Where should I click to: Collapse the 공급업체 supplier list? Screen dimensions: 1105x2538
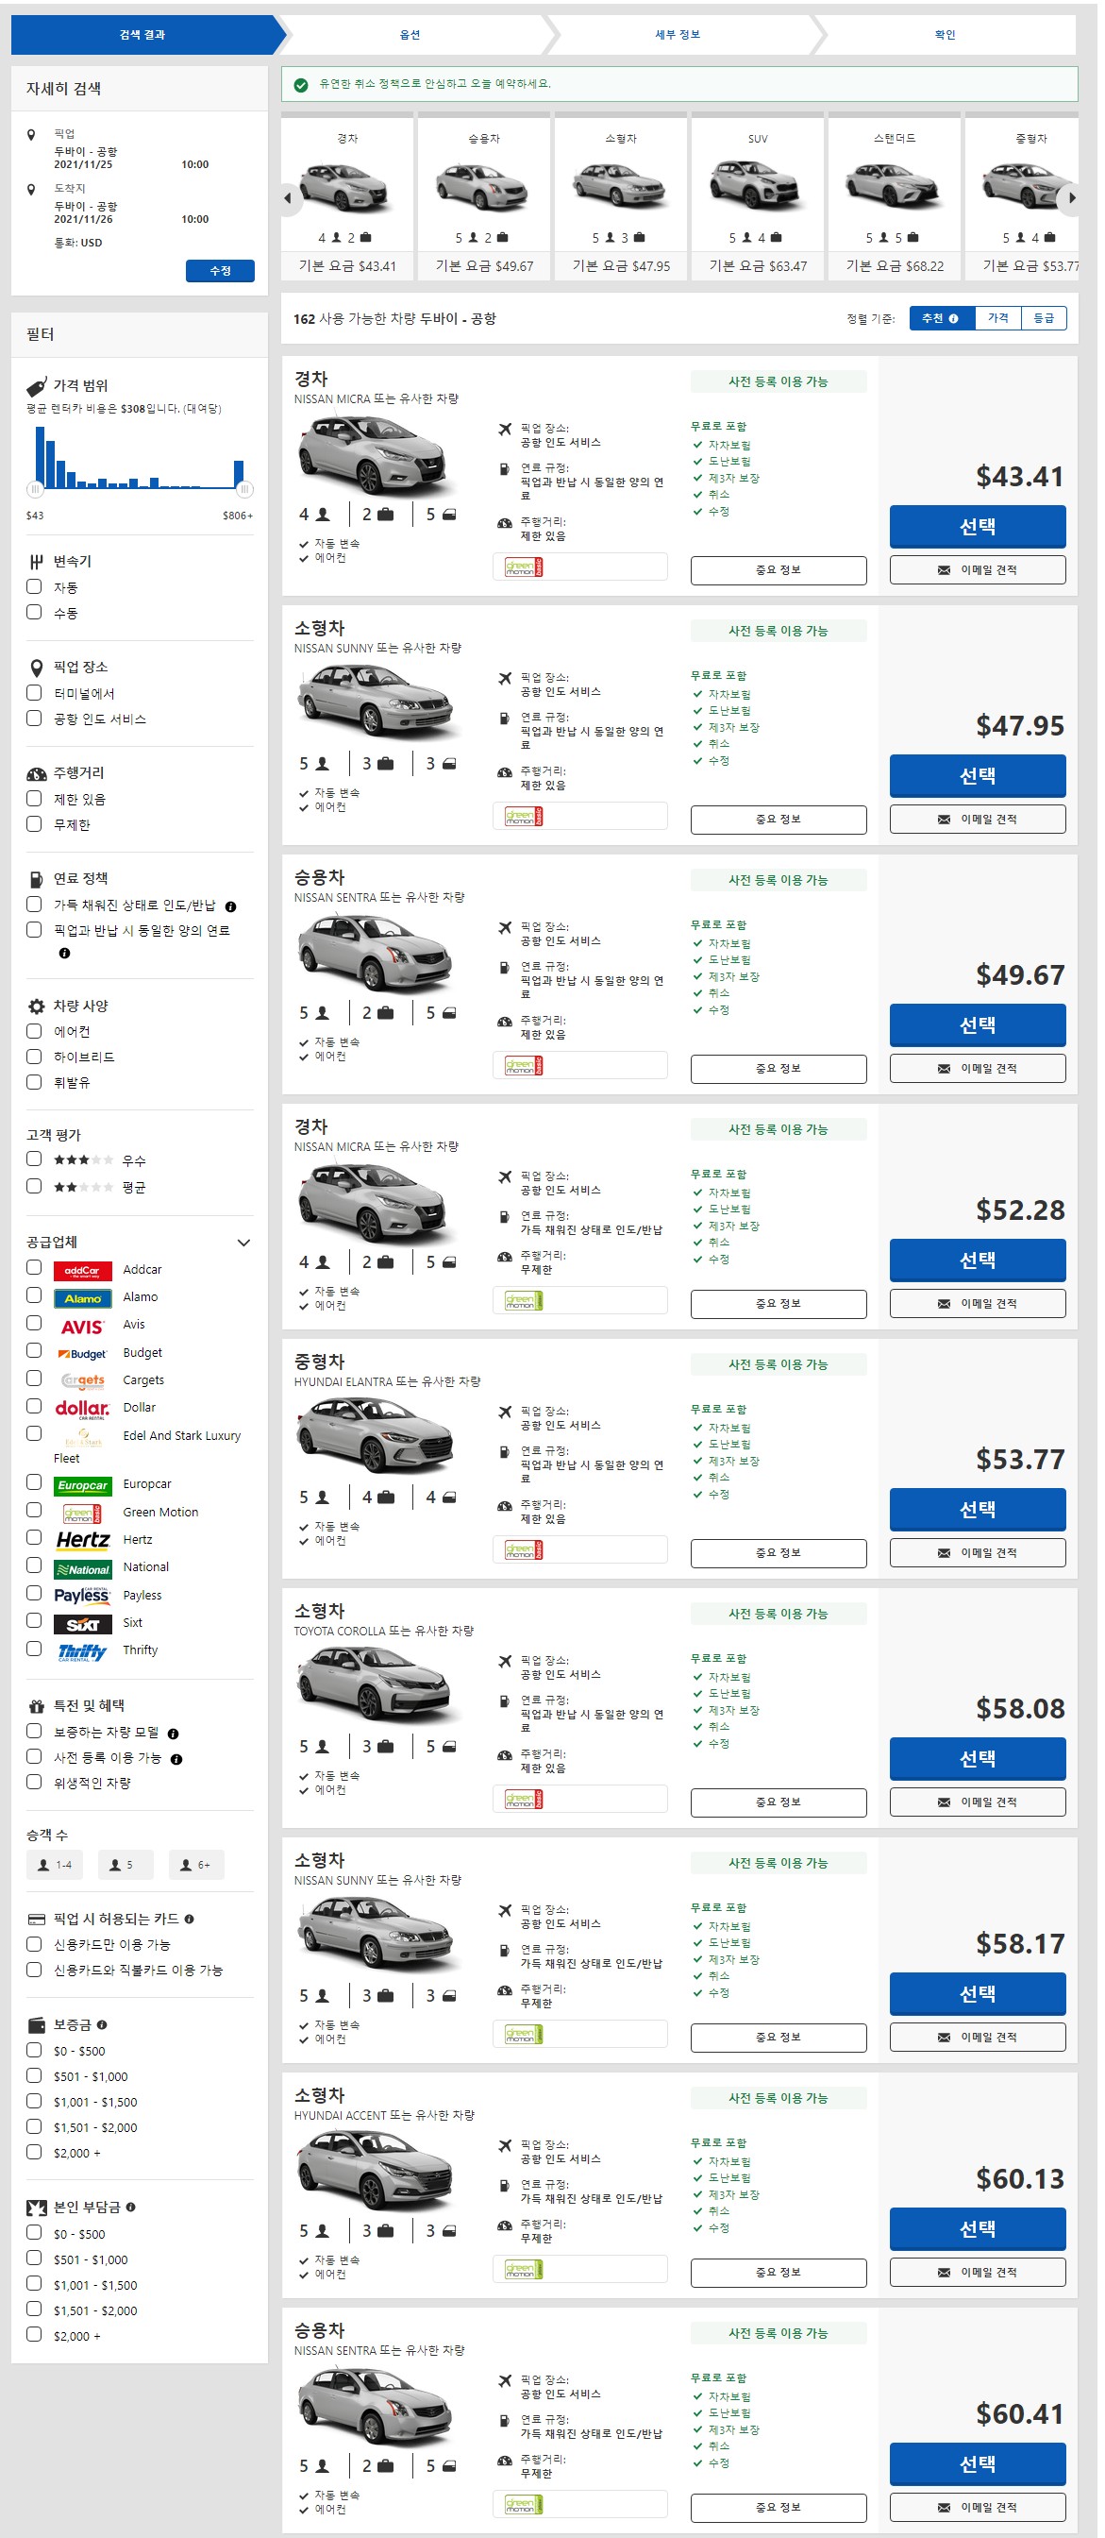coord(243,1243)
